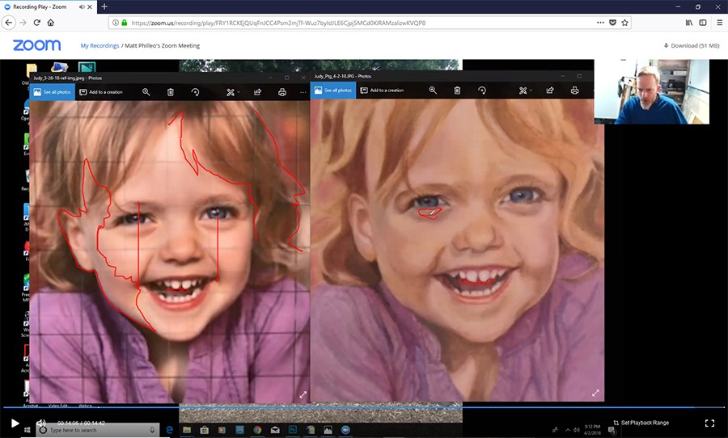Click the Mail icon on the recorded taskbar
The image size is (728, 438).
(x=275, y=430)
